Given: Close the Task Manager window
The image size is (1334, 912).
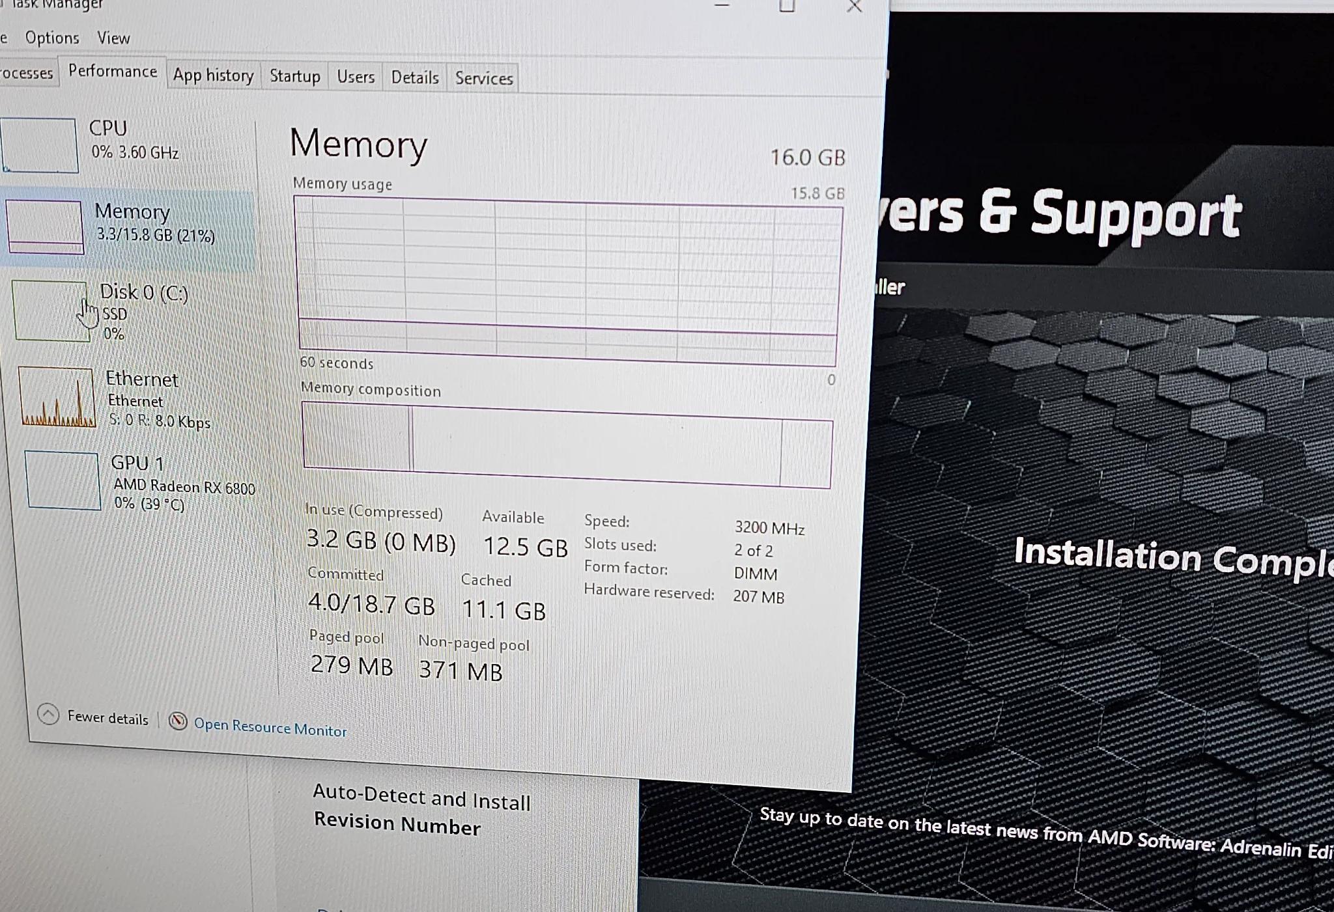Looking at the screenshot, I should [855, 7].
